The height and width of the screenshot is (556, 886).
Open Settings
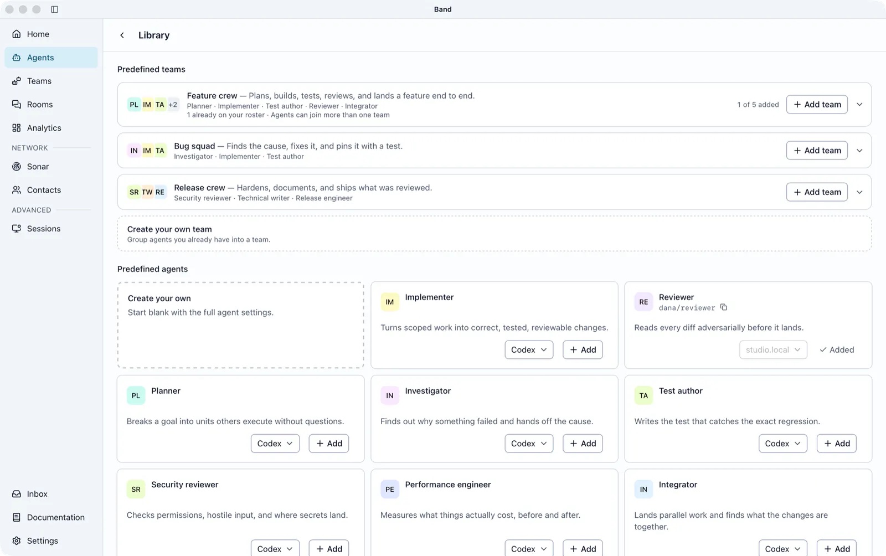[51, 540]
